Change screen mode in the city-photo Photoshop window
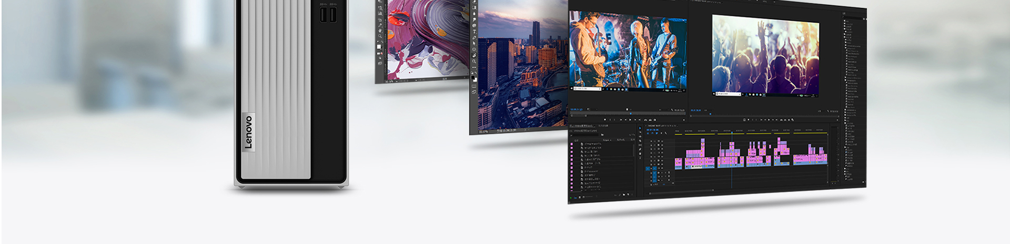 pos(474,92)
